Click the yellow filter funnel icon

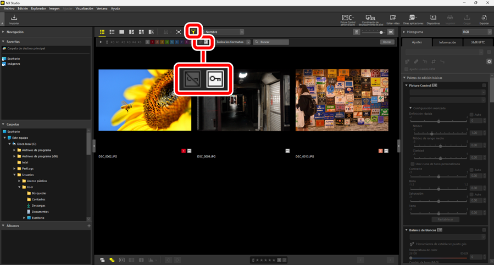click(x=193, y=32)
